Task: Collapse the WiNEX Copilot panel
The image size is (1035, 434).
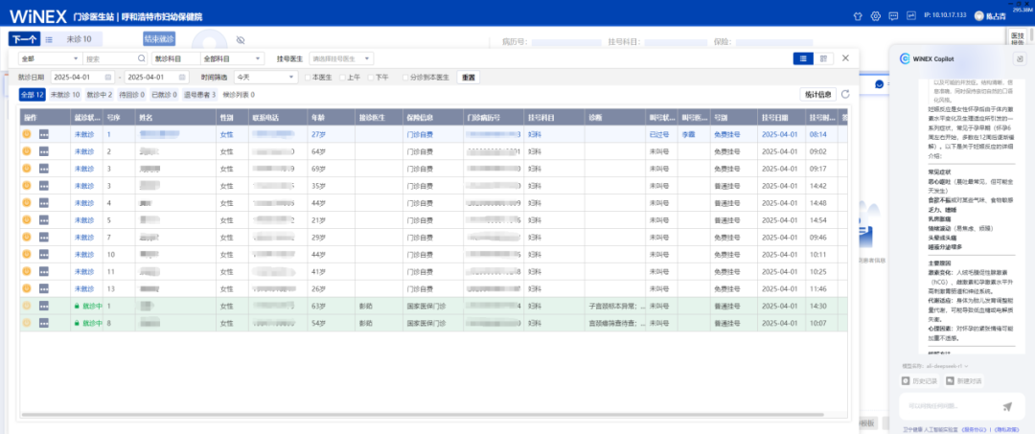Action: (x=1018, y=57)
